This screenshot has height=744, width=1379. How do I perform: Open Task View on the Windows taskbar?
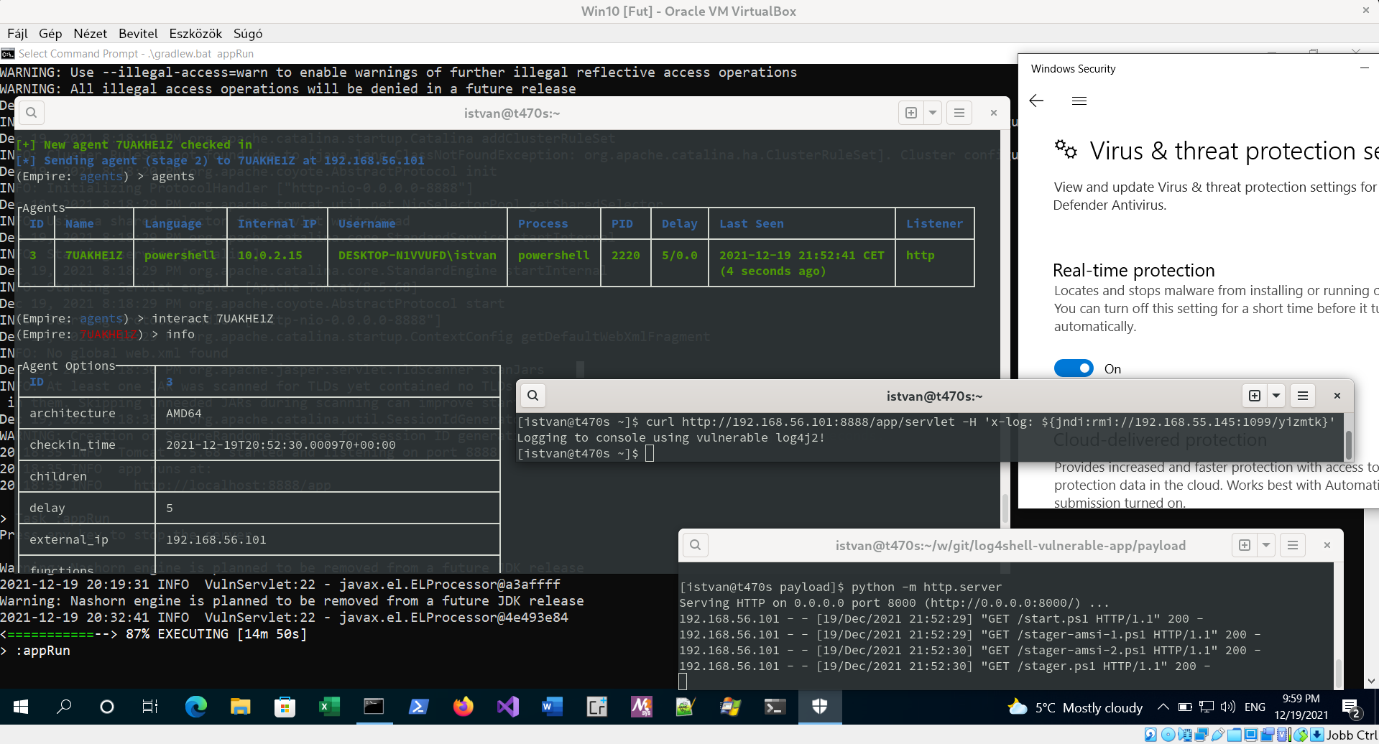(x=149, y=707)
